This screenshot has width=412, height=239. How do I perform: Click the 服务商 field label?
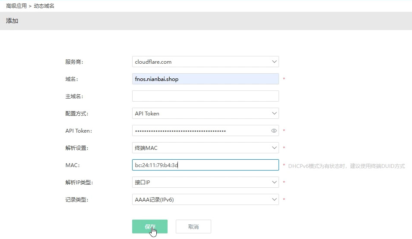coord(74,62)
